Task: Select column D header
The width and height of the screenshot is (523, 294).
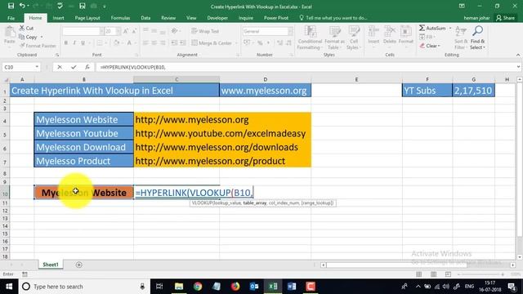Action: pyautogui.click(x=265, y=79)
